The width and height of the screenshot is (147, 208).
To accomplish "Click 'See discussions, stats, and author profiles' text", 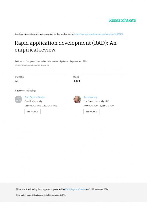I will click(x=44, y=34).
